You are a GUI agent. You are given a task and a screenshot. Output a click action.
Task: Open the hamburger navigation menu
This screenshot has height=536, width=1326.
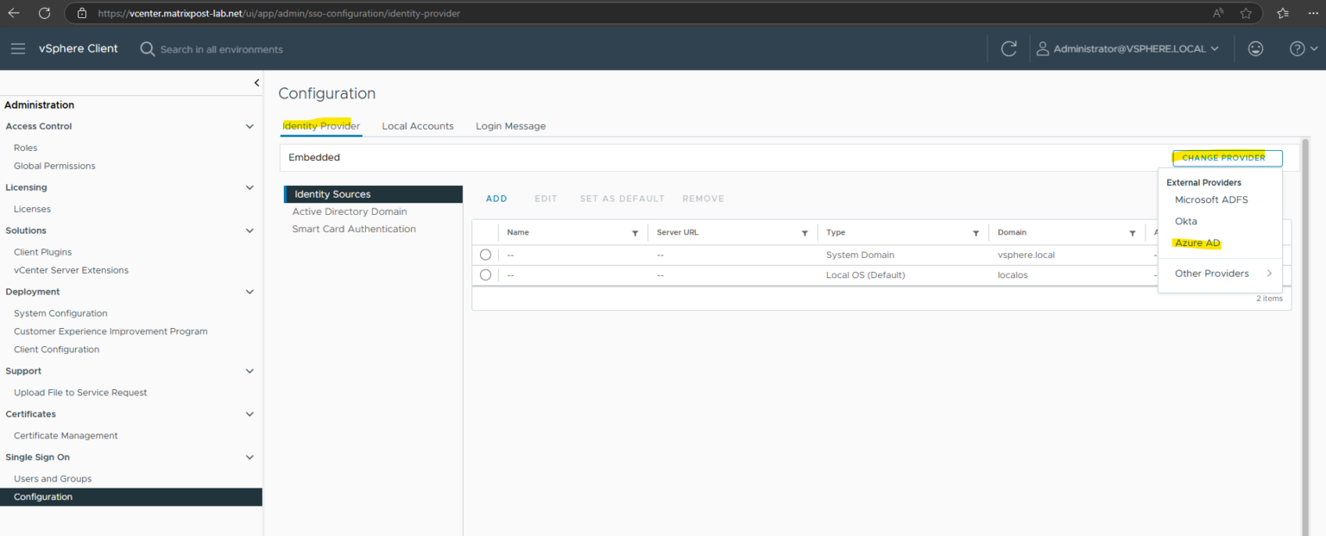(x=17, y=48)
